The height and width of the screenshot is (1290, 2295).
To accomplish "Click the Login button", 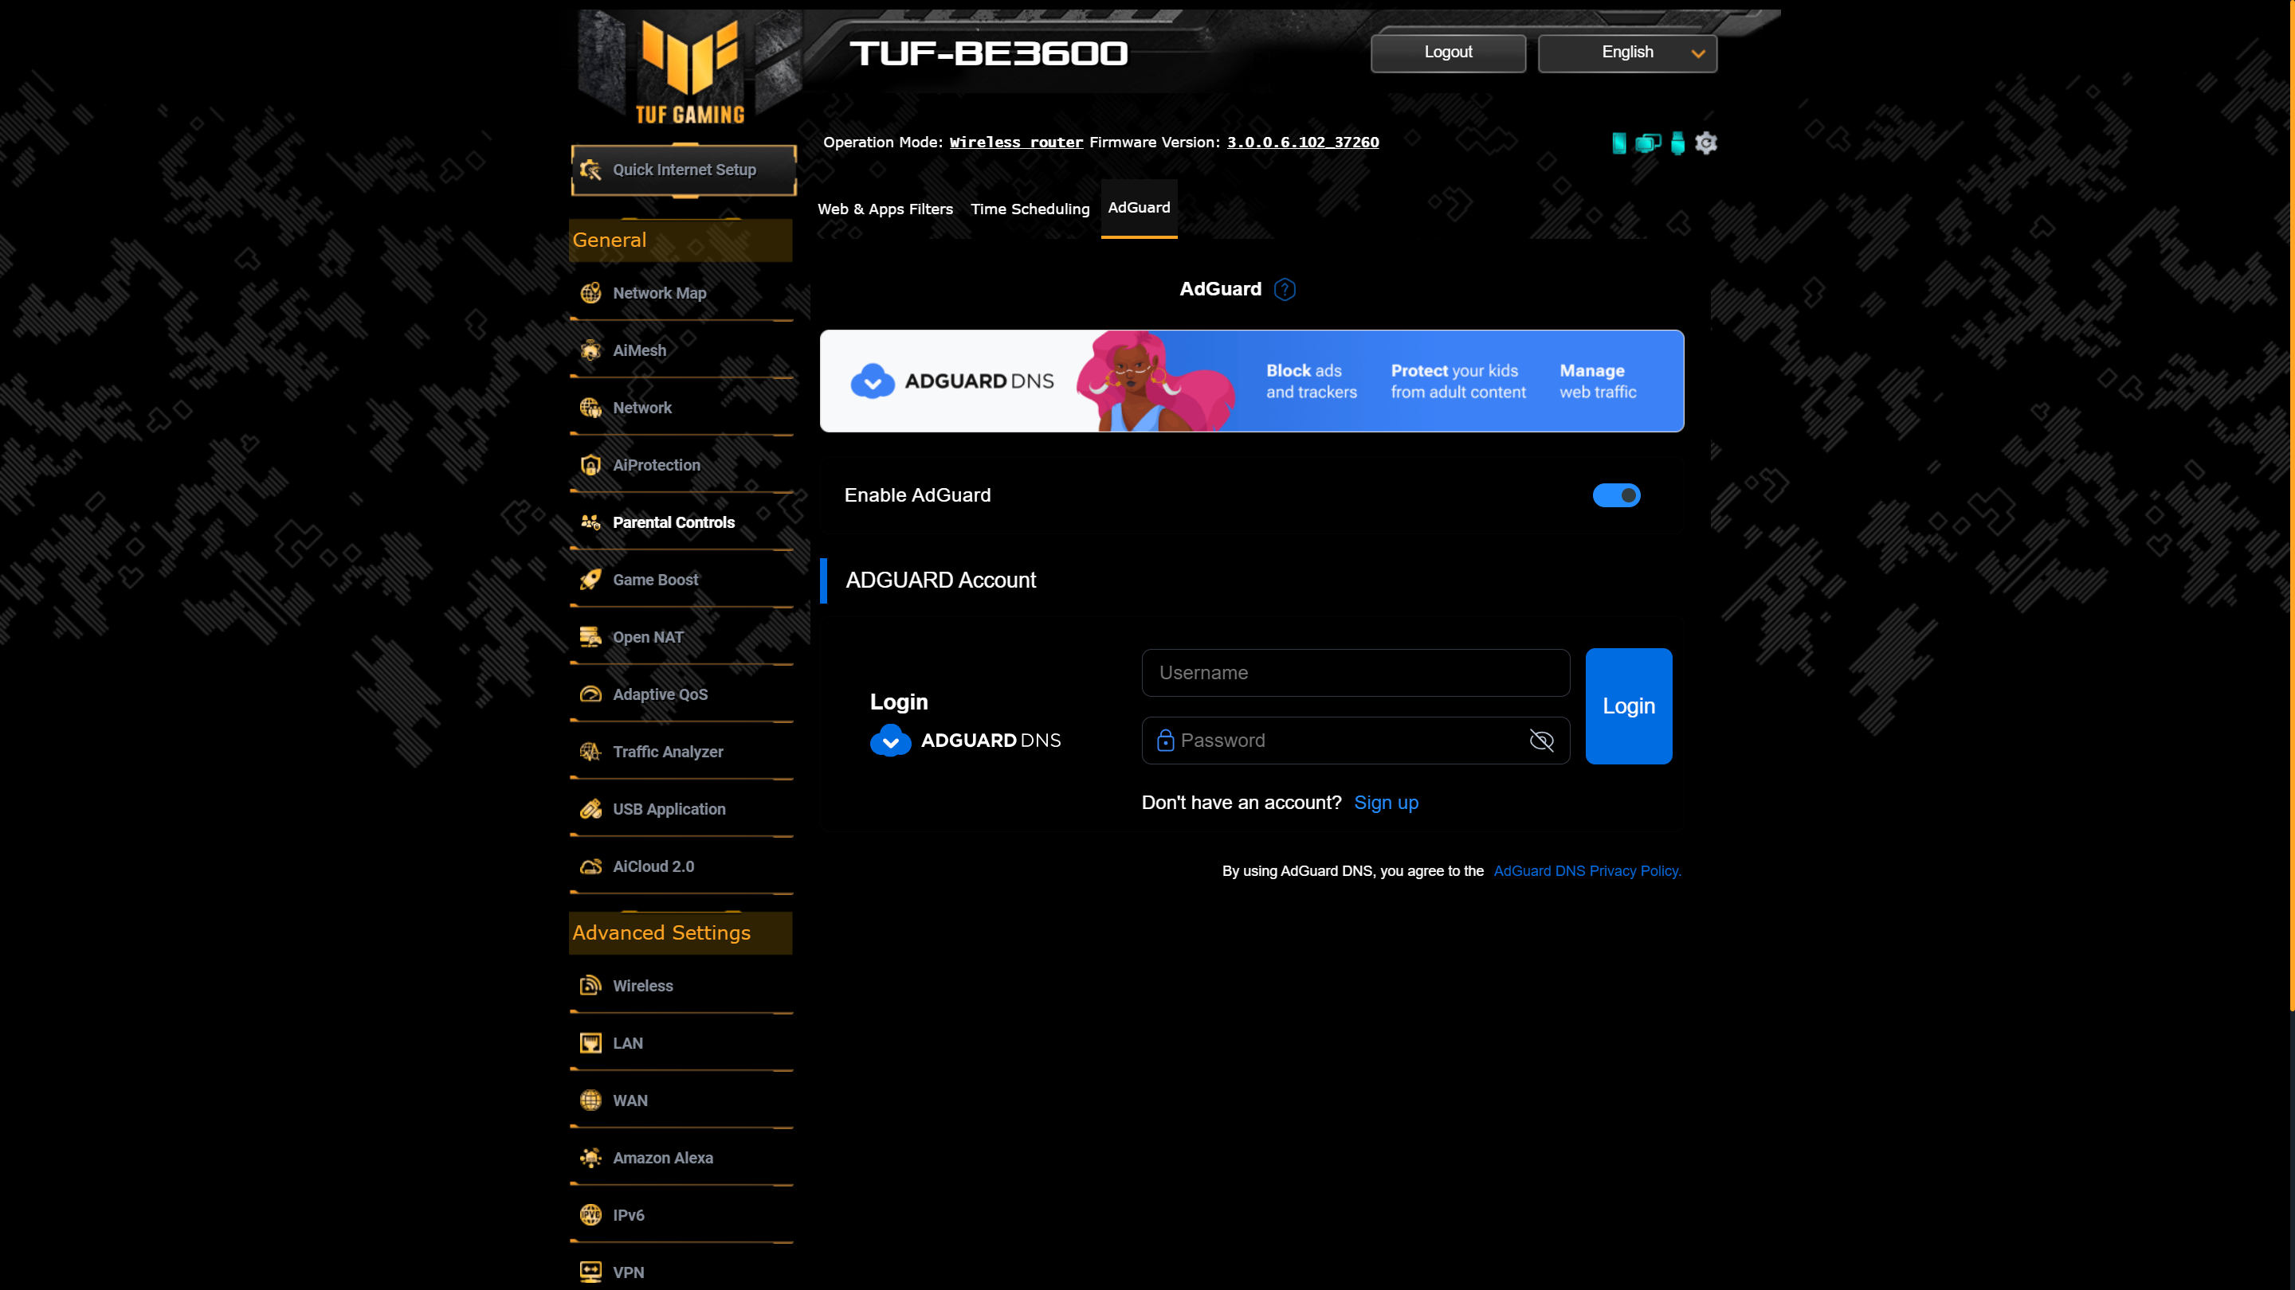I will (x=1628, y=706).
